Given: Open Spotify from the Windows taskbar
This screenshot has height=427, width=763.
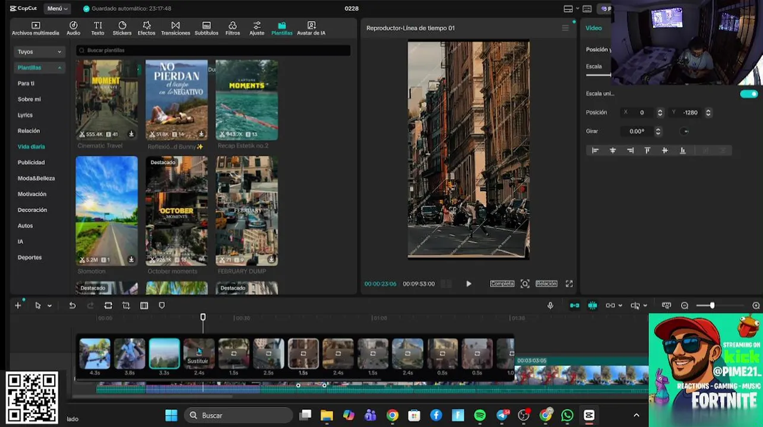Looking at the screenshot, I should coord(480,415).
